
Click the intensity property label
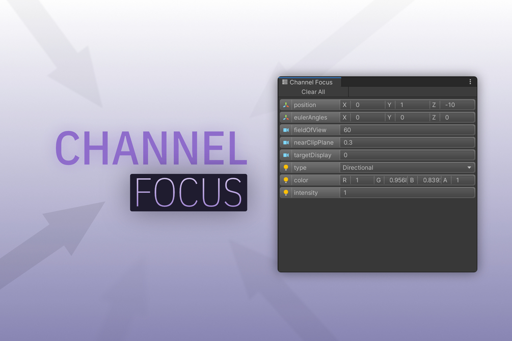point(306,192)
